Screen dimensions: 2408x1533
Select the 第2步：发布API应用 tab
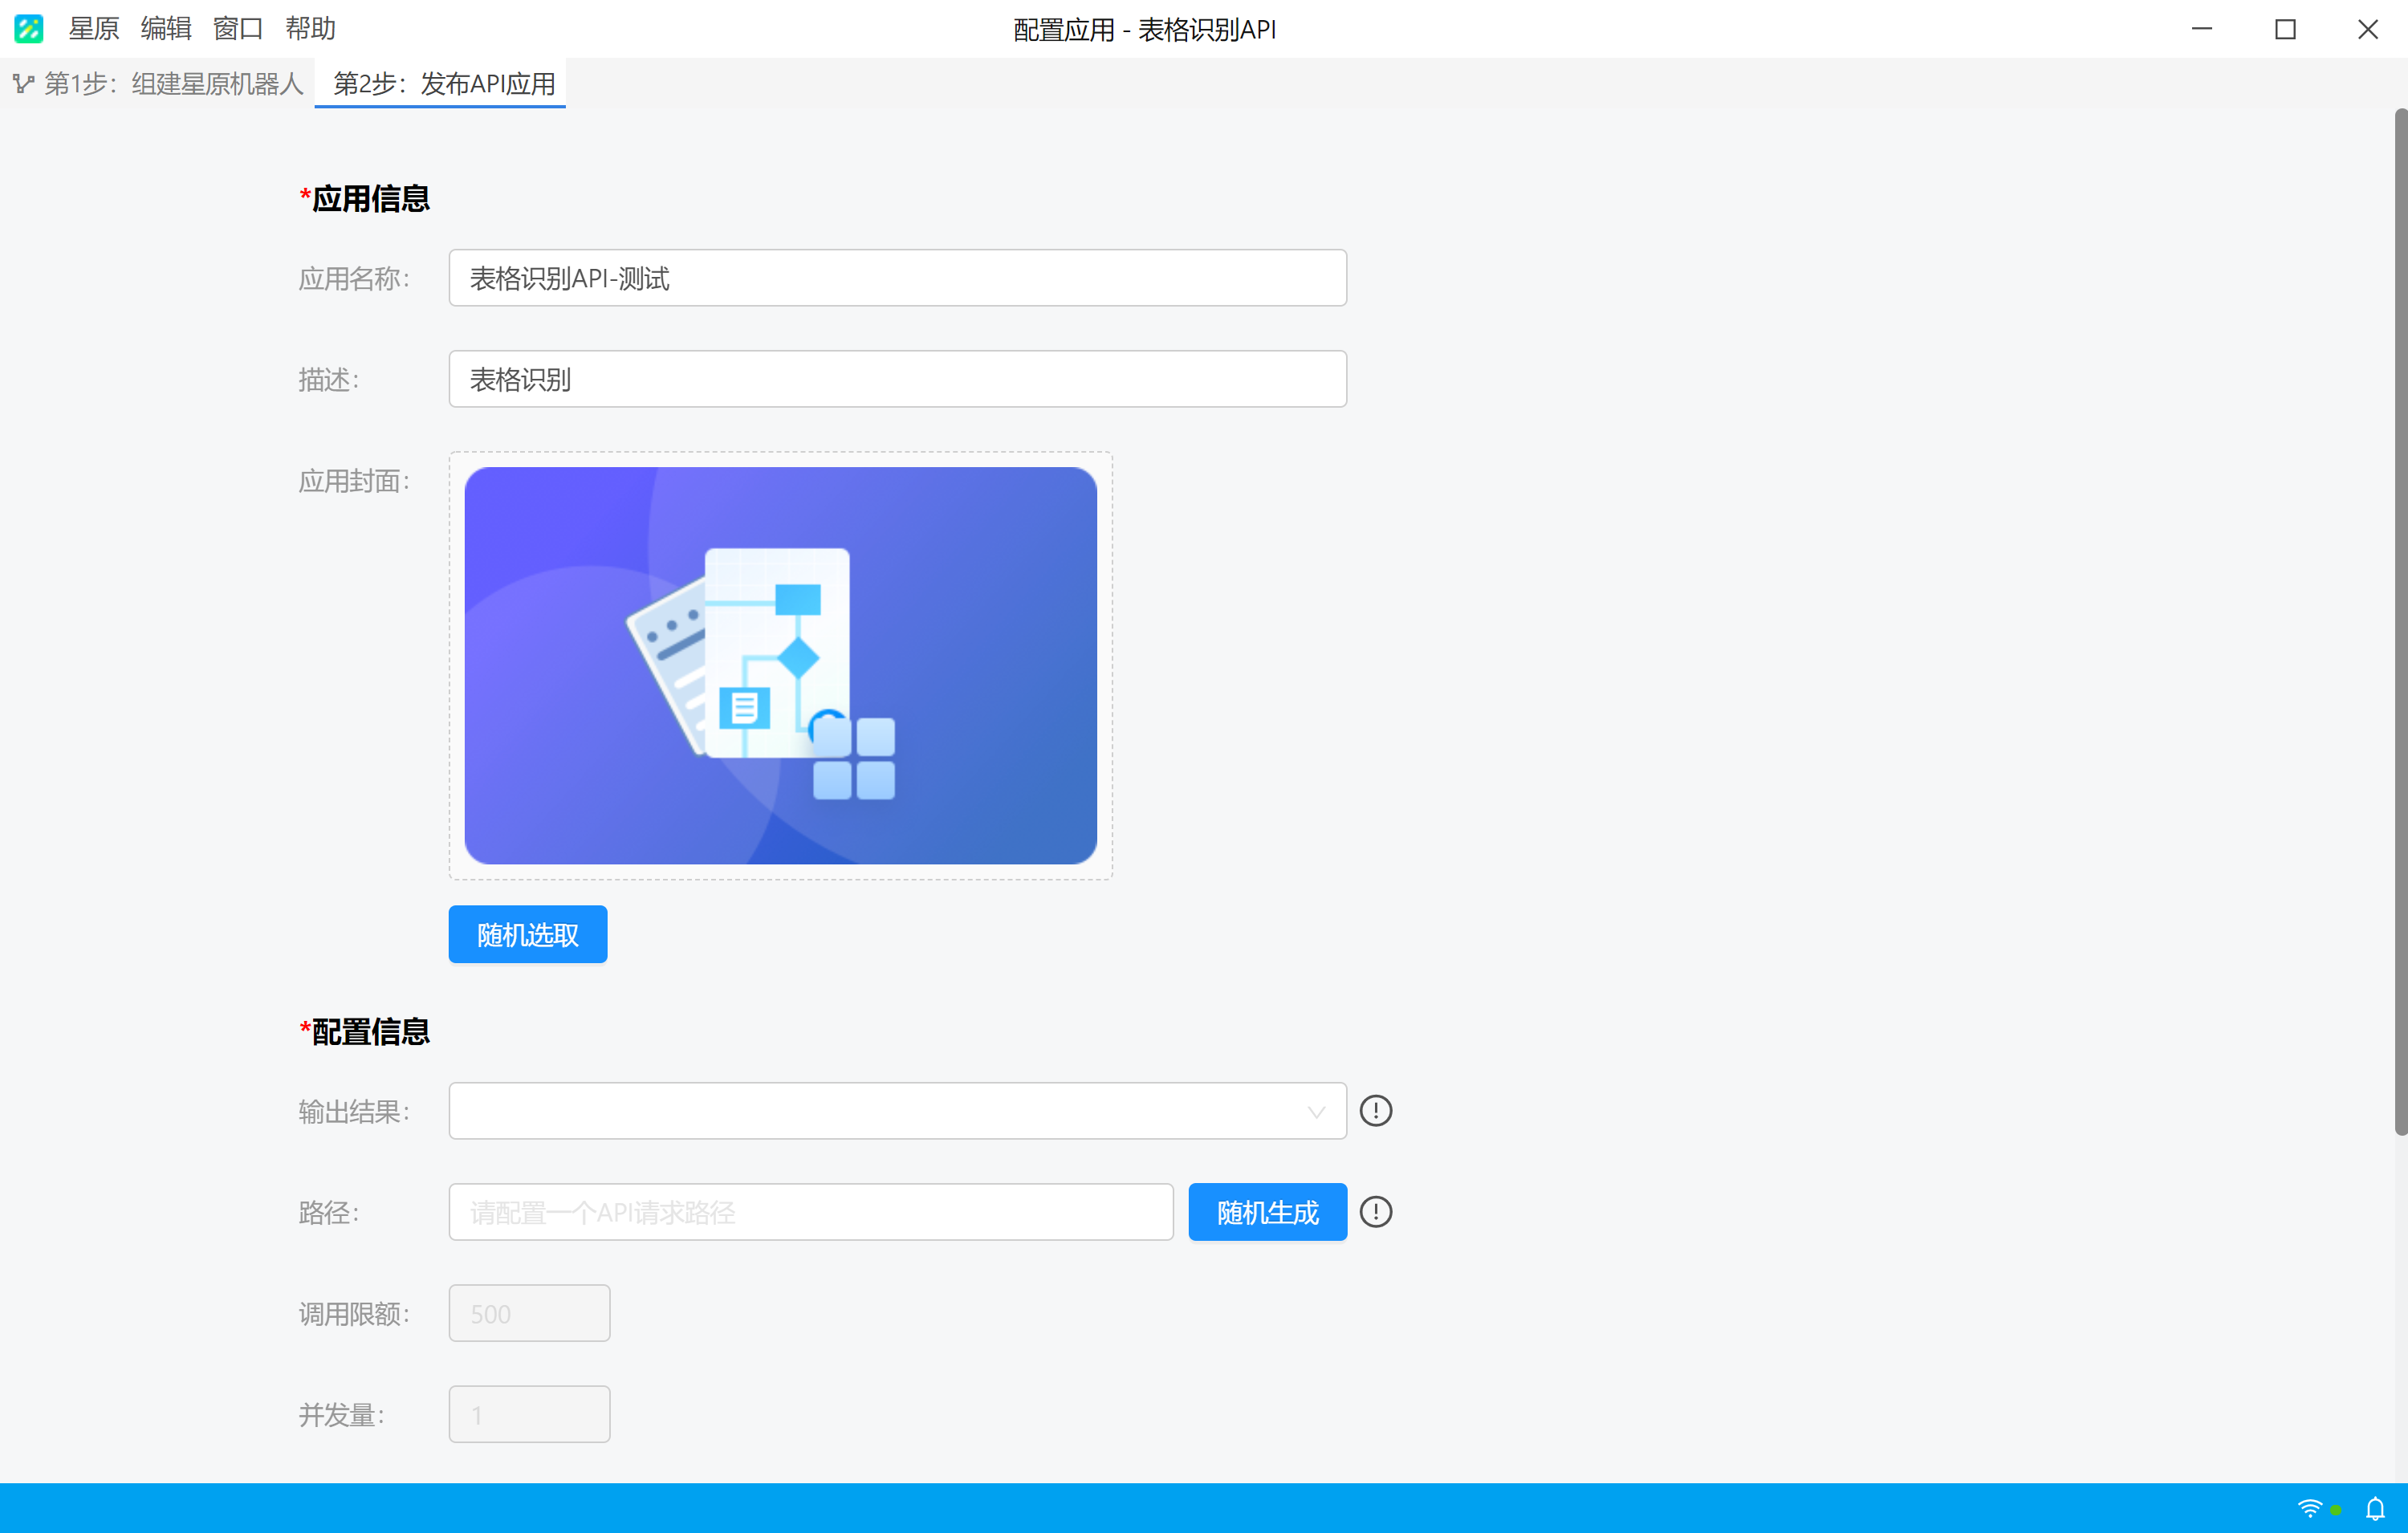(x=443, y=84)
